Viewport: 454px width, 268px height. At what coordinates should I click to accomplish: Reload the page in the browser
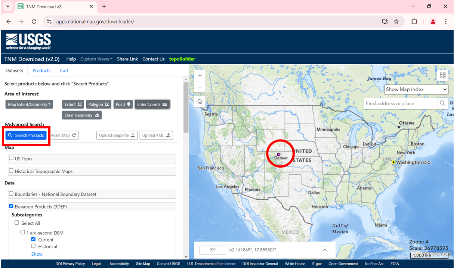pyautogui.click(x=34, y=22)
